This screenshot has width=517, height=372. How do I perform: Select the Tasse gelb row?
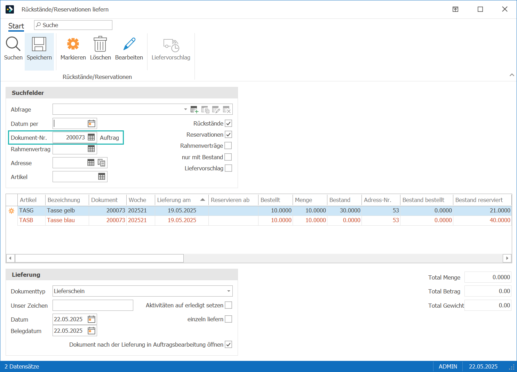tap(264, 211)
